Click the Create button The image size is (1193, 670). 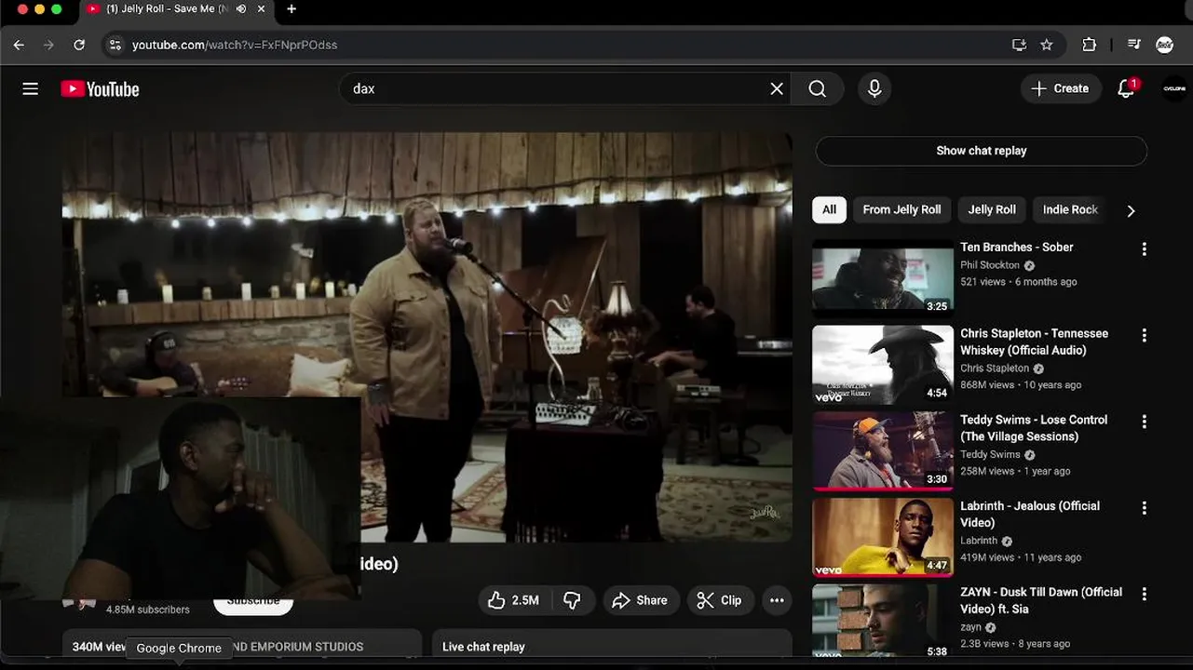pyautogui.click(x=1061, y=88)
